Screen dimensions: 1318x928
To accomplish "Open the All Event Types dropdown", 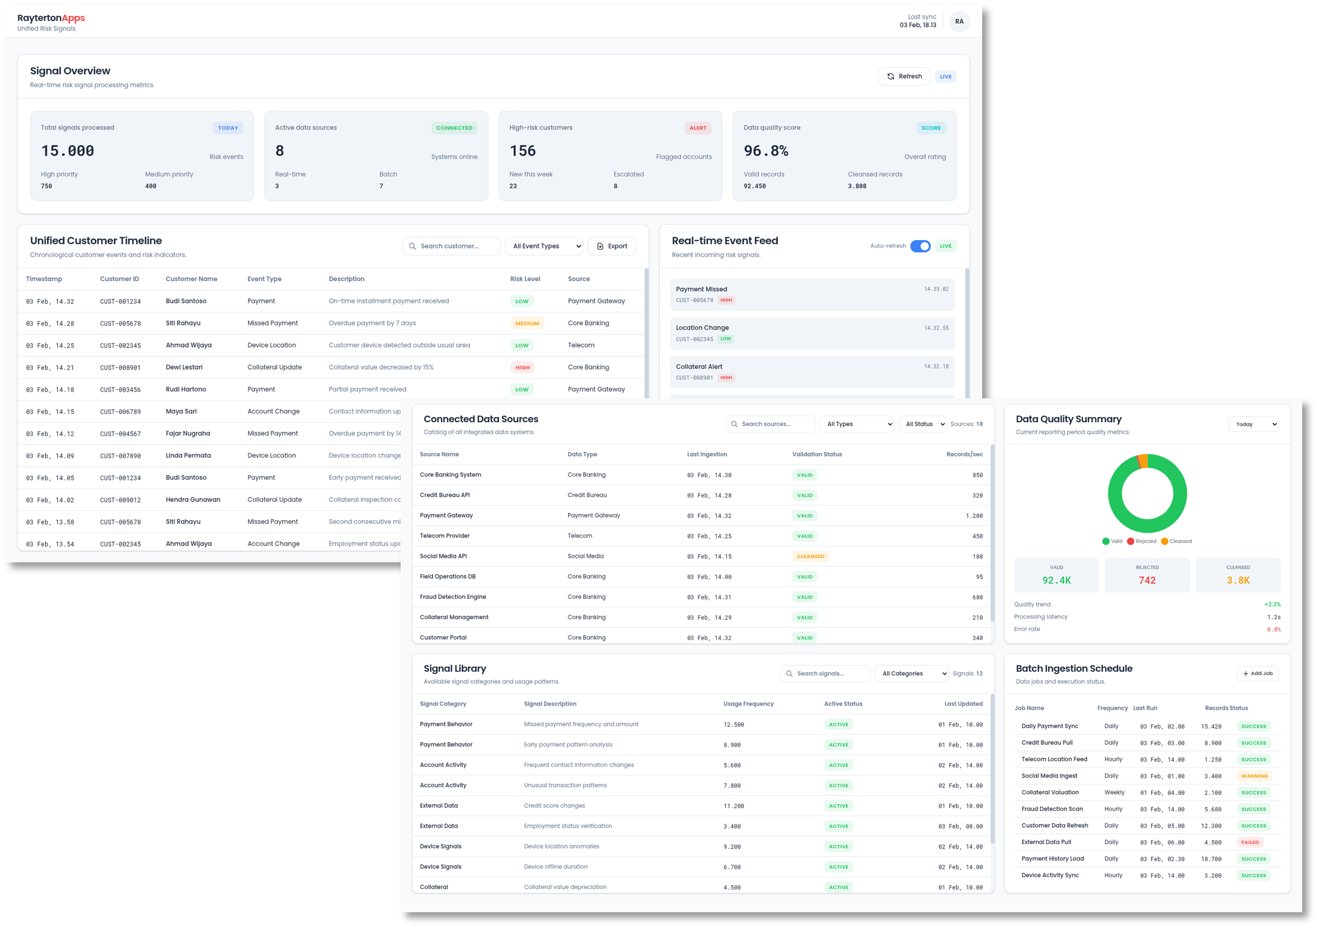I will tap(543, 246).
